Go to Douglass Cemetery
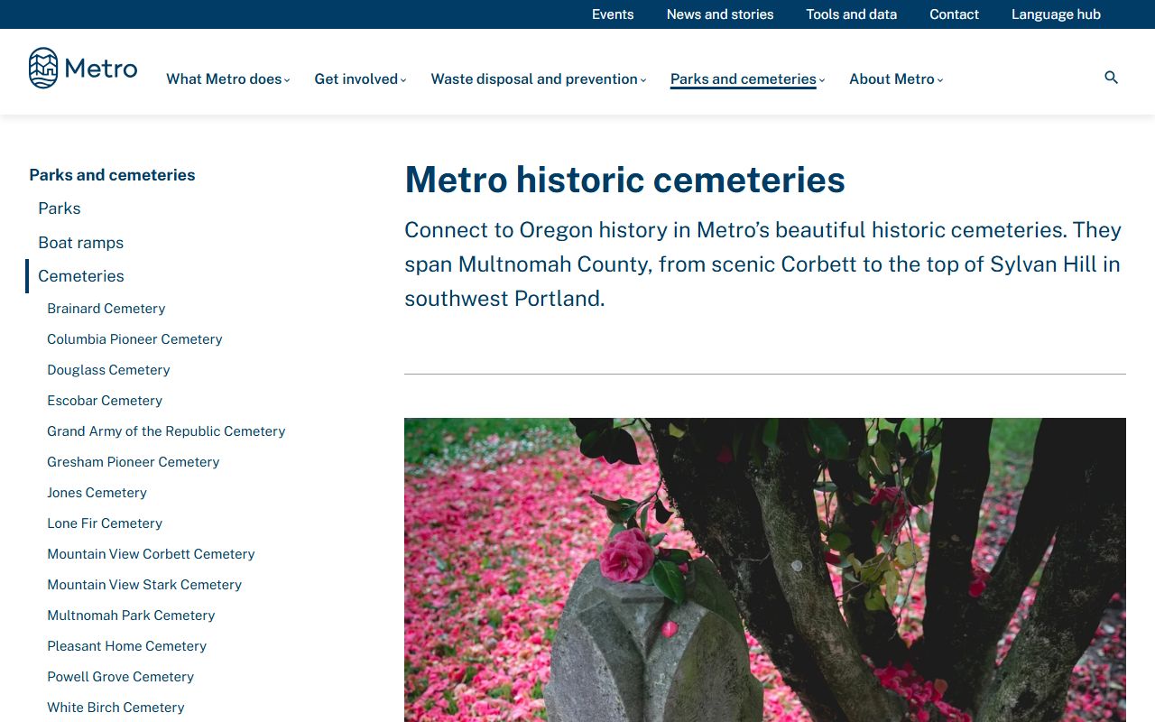The width and height of the screenshot is (1155, 722). 108,370
